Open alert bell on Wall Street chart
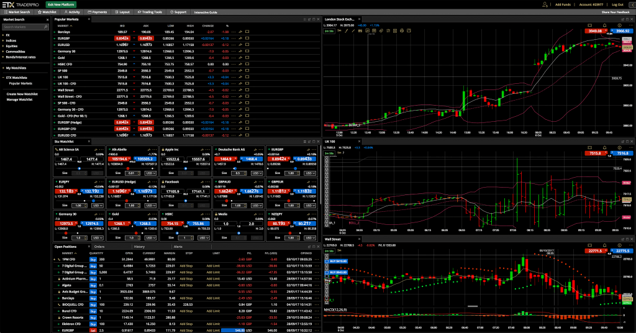The height and width of the screenshot is (333, 636). click(604, 245)
